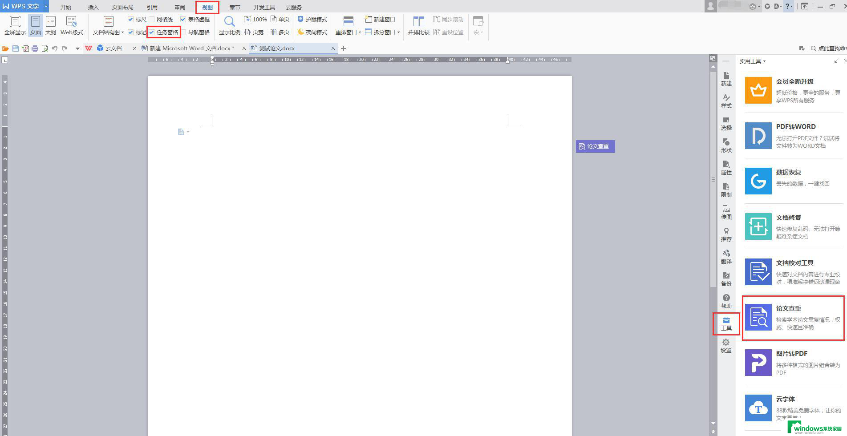The width and height of the screenshot is (847, 436).
Task: Uncheck the 任务窗格 task pane checkbox
Action: pos(152,32)
